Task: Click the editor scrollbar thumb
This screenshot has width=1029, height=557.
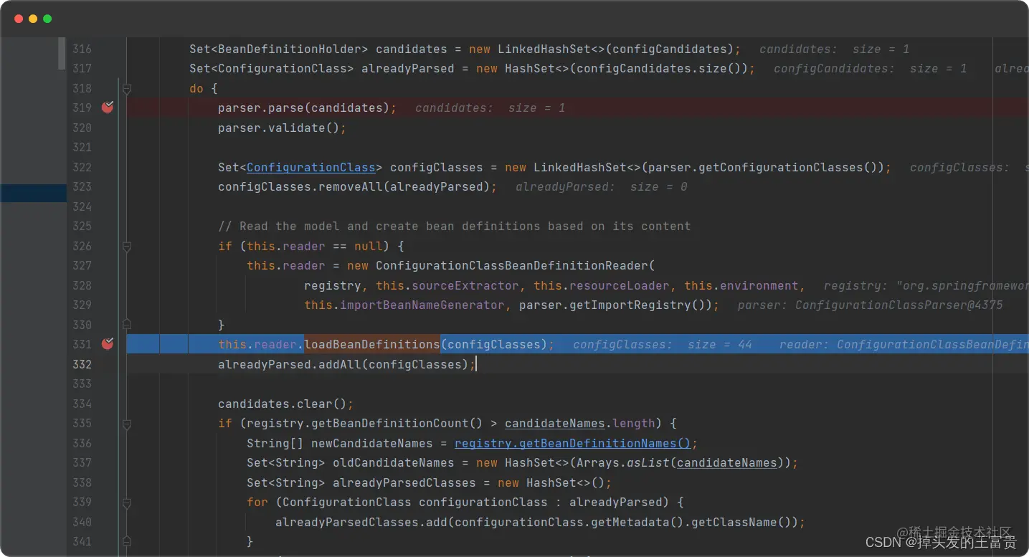Action: [x=62, y=54]
